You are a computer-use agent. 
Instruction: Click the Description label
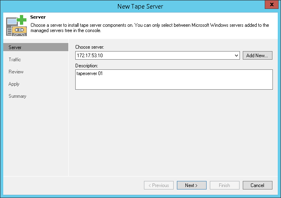pos(87,65)
